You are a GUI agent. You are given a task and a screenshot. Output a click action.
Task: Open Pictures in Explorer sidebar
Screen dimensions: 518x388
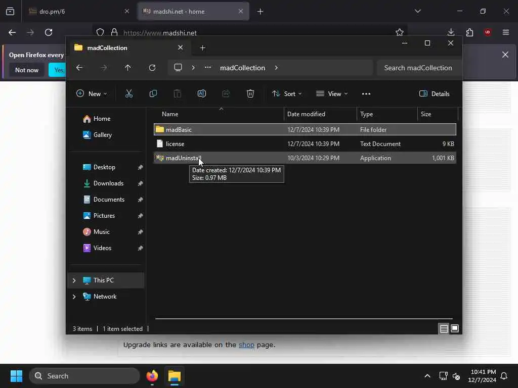pyautogui.click(x=106, y=216)
